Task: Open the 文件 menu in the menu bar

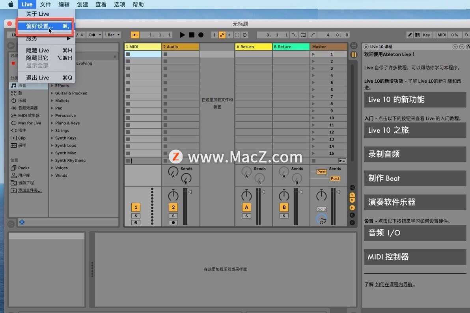Action: click(x=45, y=4)
